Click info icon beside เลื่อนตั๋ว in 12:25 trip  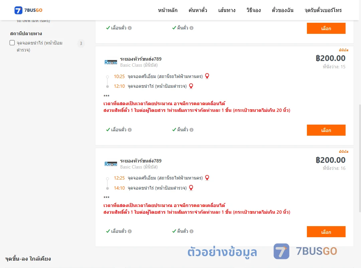point(130,231)
